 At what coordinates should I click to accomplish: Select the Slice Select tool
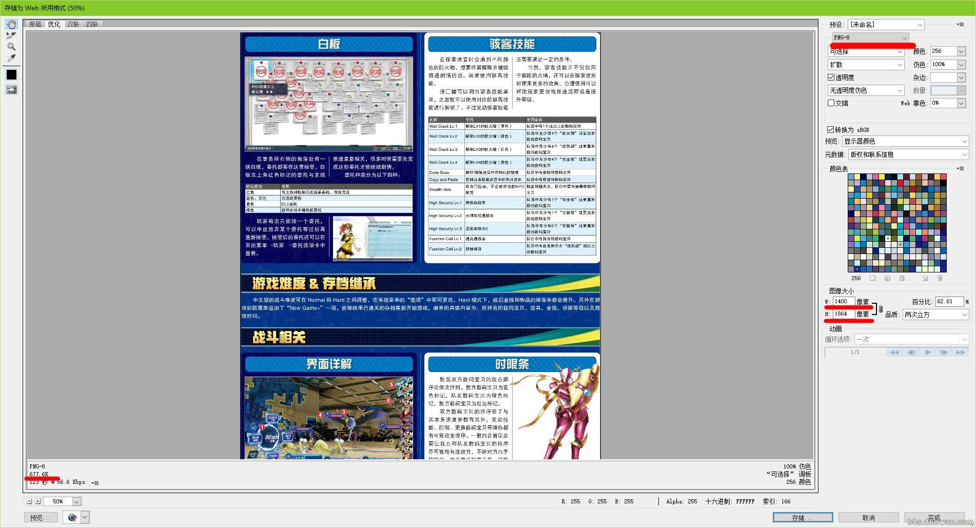[x=11, y=35]
